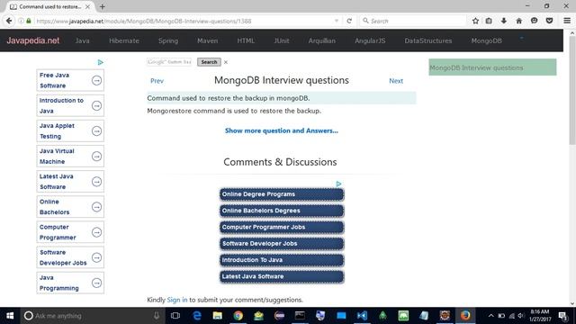Click the site security padlock icon
The width and height of the screenshot is (576, 324).
tap(29, 21)
